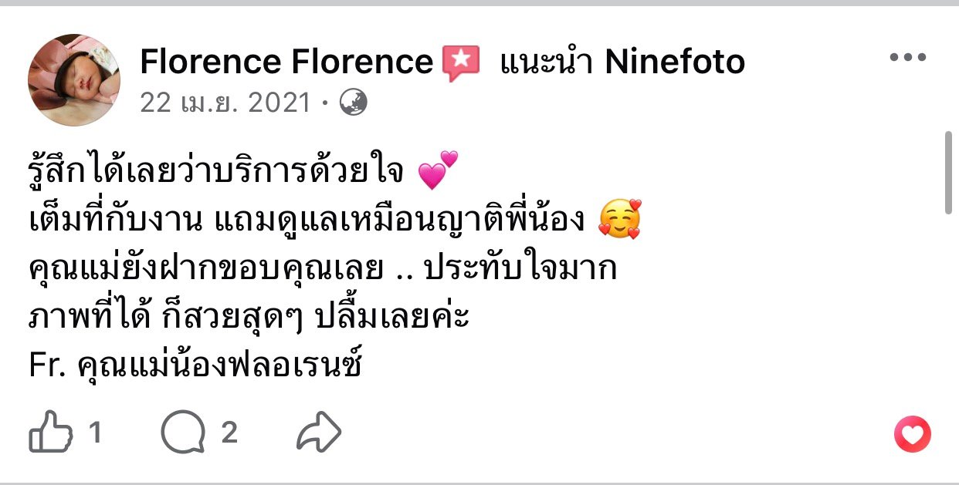View the like count of 1
This screenshot has width=959, height=485.
click(x=95, y=433)
